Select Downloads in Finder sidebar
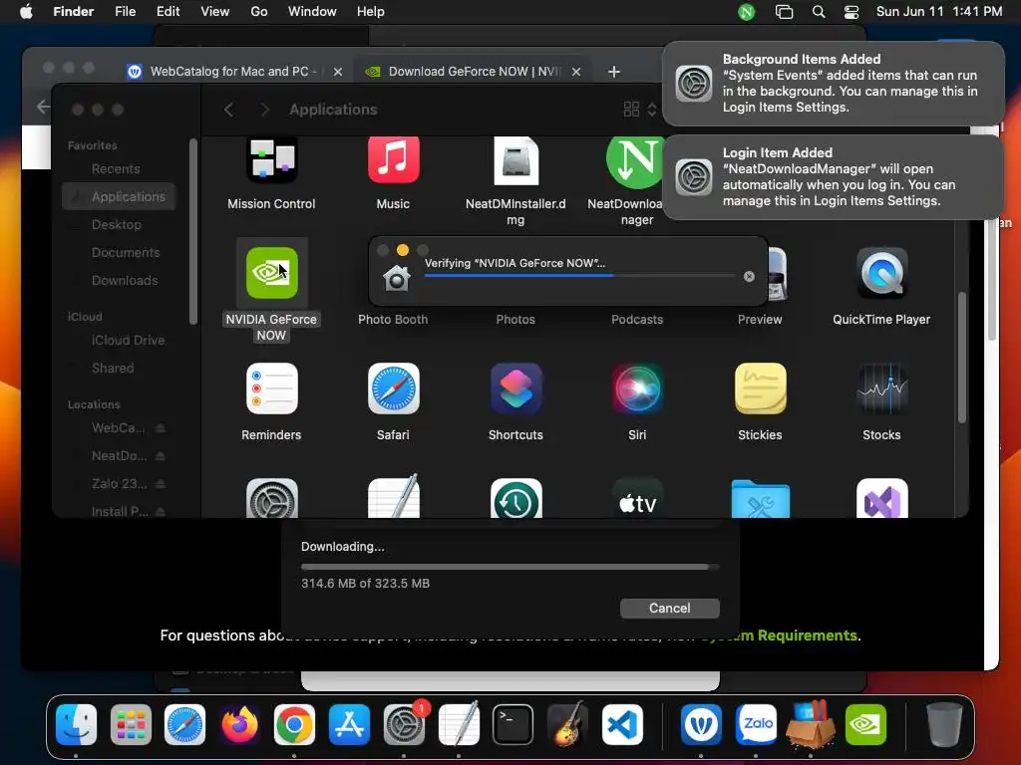 click(119, 280)
